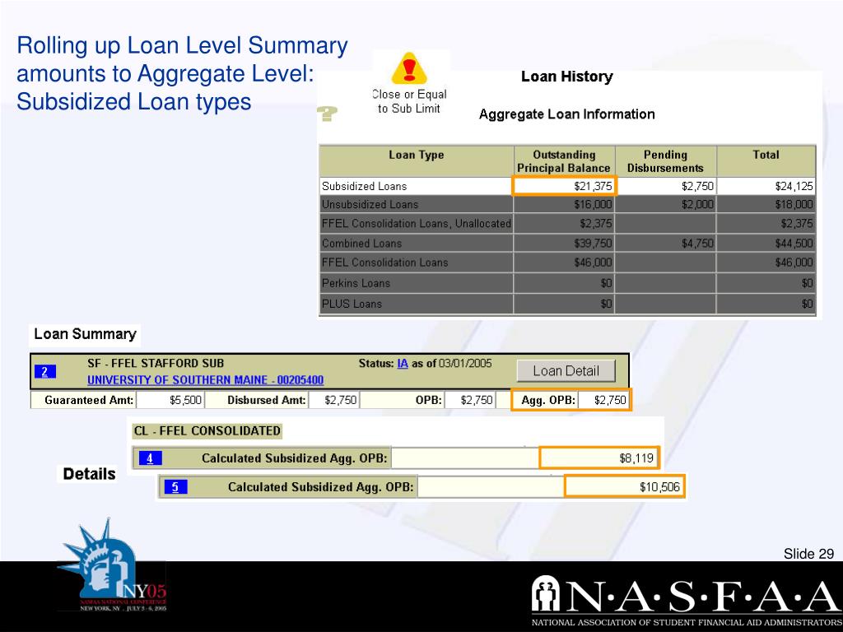Click Combined Loans balance $39,750
The height and width of the screenshot is (632, 843).
(x=593, y=244)
